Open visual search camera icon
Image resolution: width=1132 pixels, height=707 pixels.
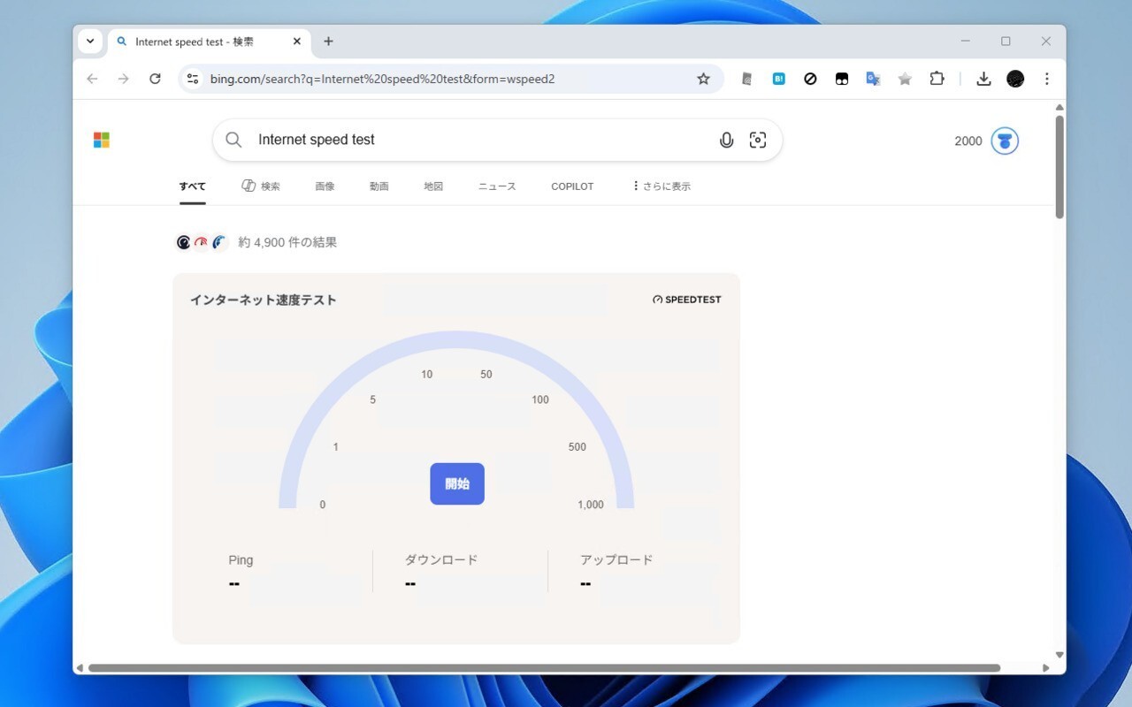758,140
